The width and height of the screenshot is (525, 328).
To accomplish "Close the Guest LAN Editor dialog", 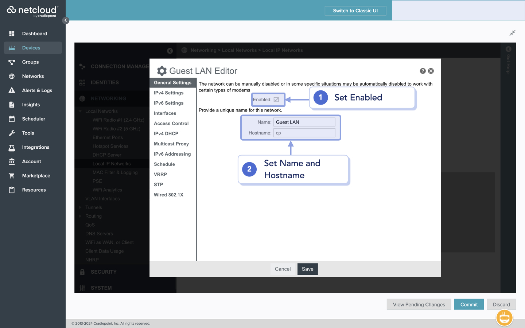I will 431,71.
